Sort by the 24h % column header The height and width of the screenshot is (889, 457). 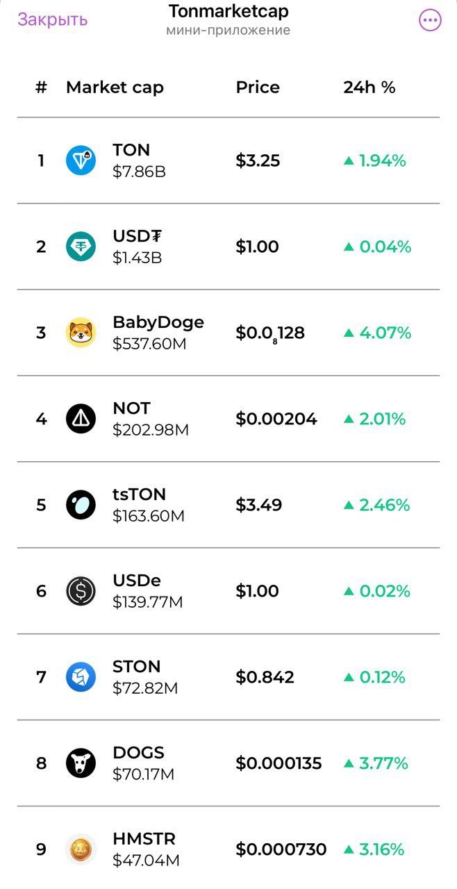[x=369, y=88]
